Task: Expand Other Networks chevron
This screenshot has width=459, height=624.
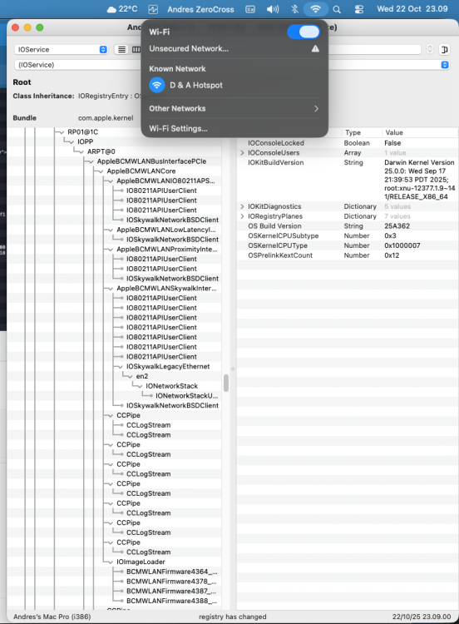Action: [x=316, y=109]
